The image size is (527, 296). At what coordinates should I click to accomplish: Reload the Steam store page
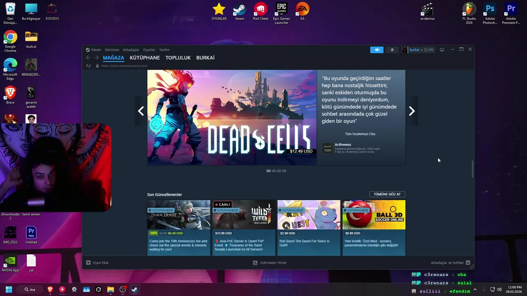point(88,66)
